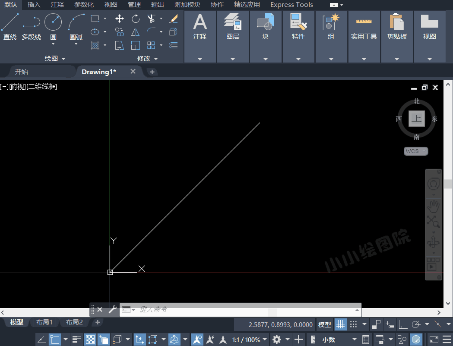Switch to the 插入 ribbon tab
Viewport: 453px width, 346px height.
point(34,5)
